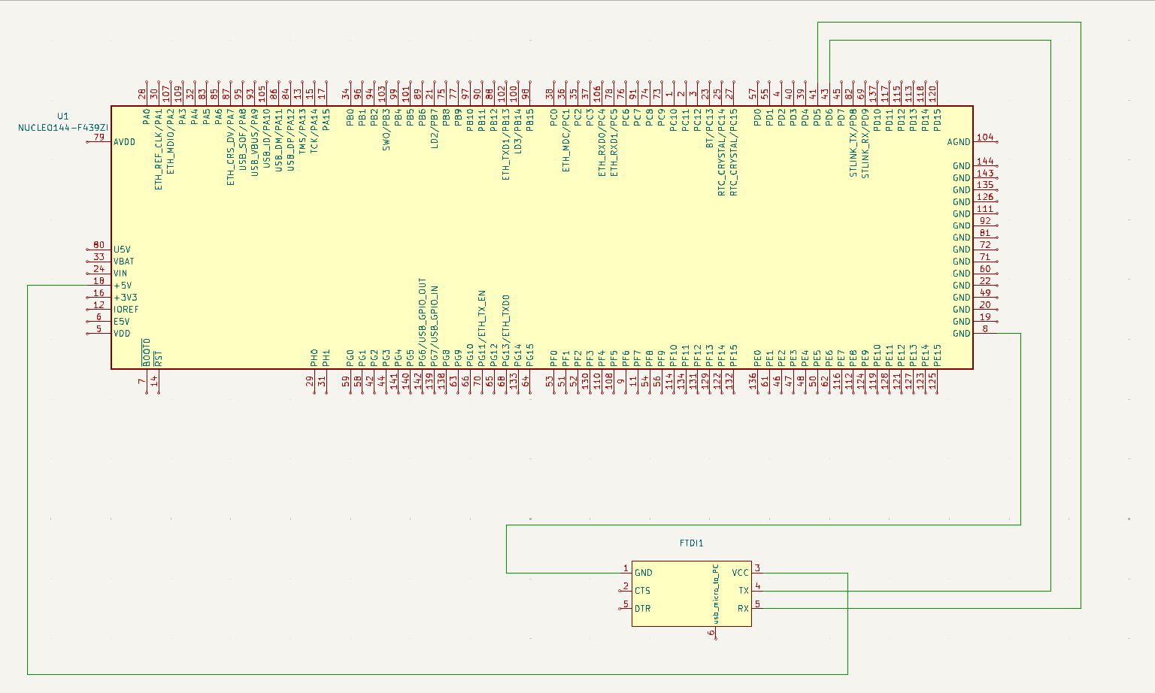
Task: Click the ETH_CRS_DV/PA7 pin label
Action: (x=231, y=147)
